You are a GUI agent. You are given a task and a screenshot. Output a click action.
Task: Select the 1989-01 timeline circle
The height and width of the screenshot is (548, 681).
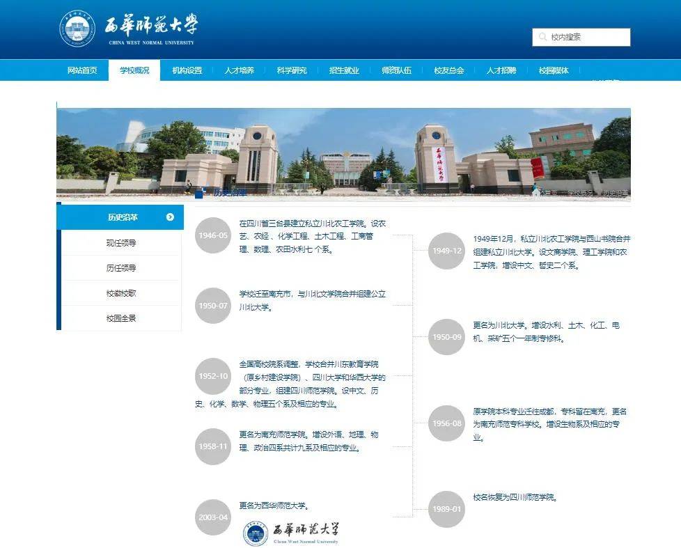point(446,509)
